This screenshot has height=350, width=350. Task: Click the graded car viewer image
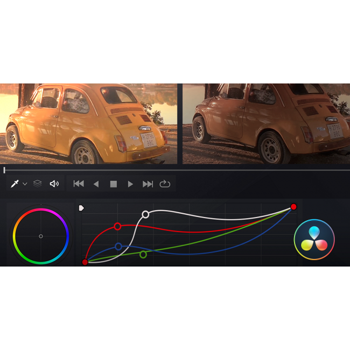88,124
